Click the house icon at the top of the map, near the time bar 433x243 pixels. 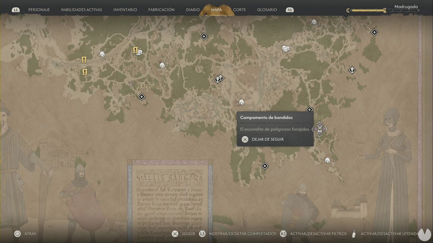click(x=314, y=22)
